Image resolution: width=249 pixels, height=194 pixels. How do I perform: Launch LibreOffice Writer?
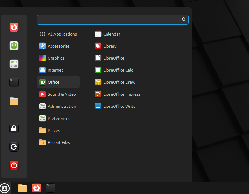point(116,106)
